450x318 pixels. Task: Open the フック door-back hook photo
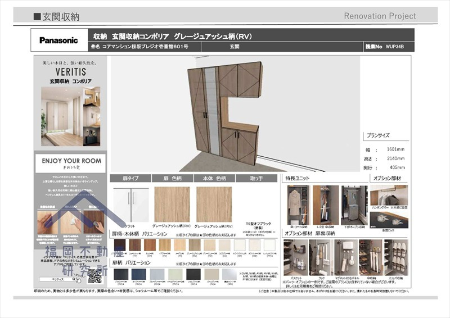(321, 257)
